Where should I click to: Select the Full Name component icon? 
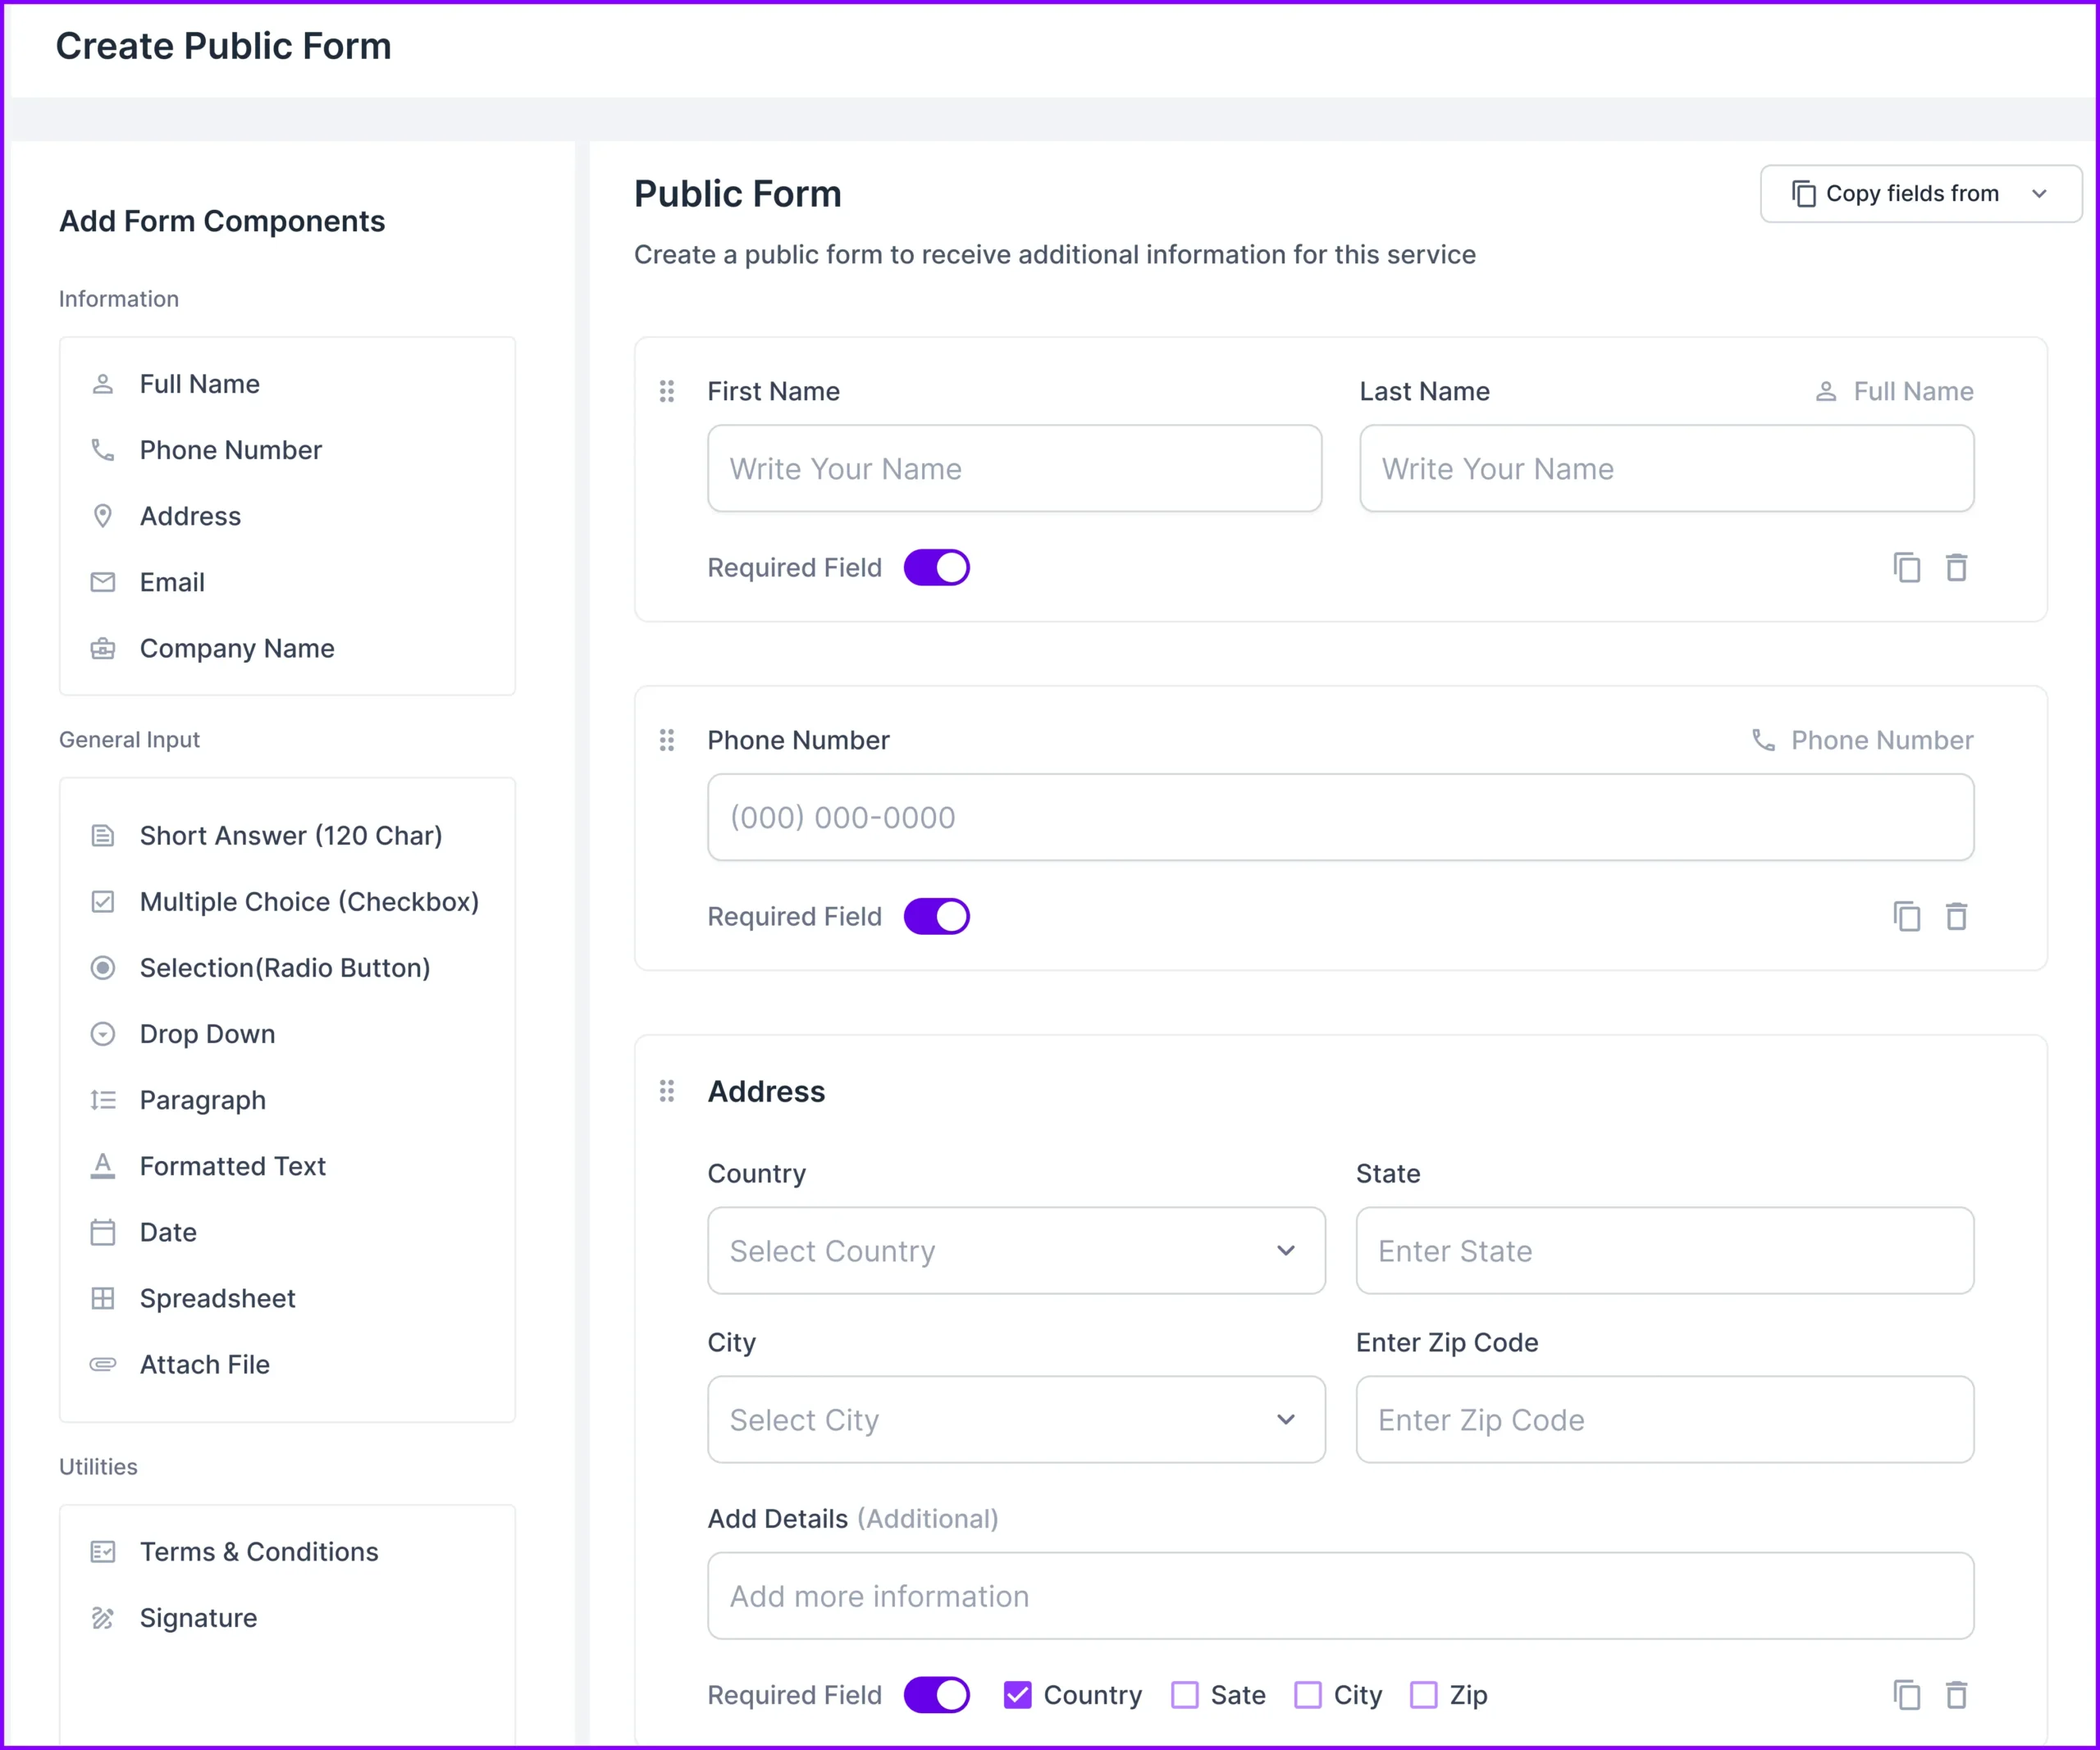point(103,383)
